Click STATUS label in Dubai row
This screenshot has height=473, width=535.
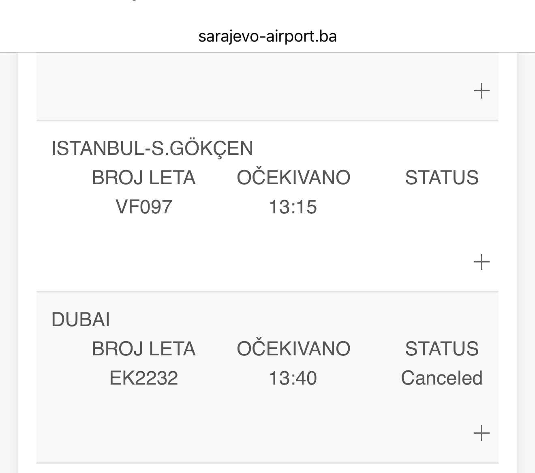[x=442, y=349]
